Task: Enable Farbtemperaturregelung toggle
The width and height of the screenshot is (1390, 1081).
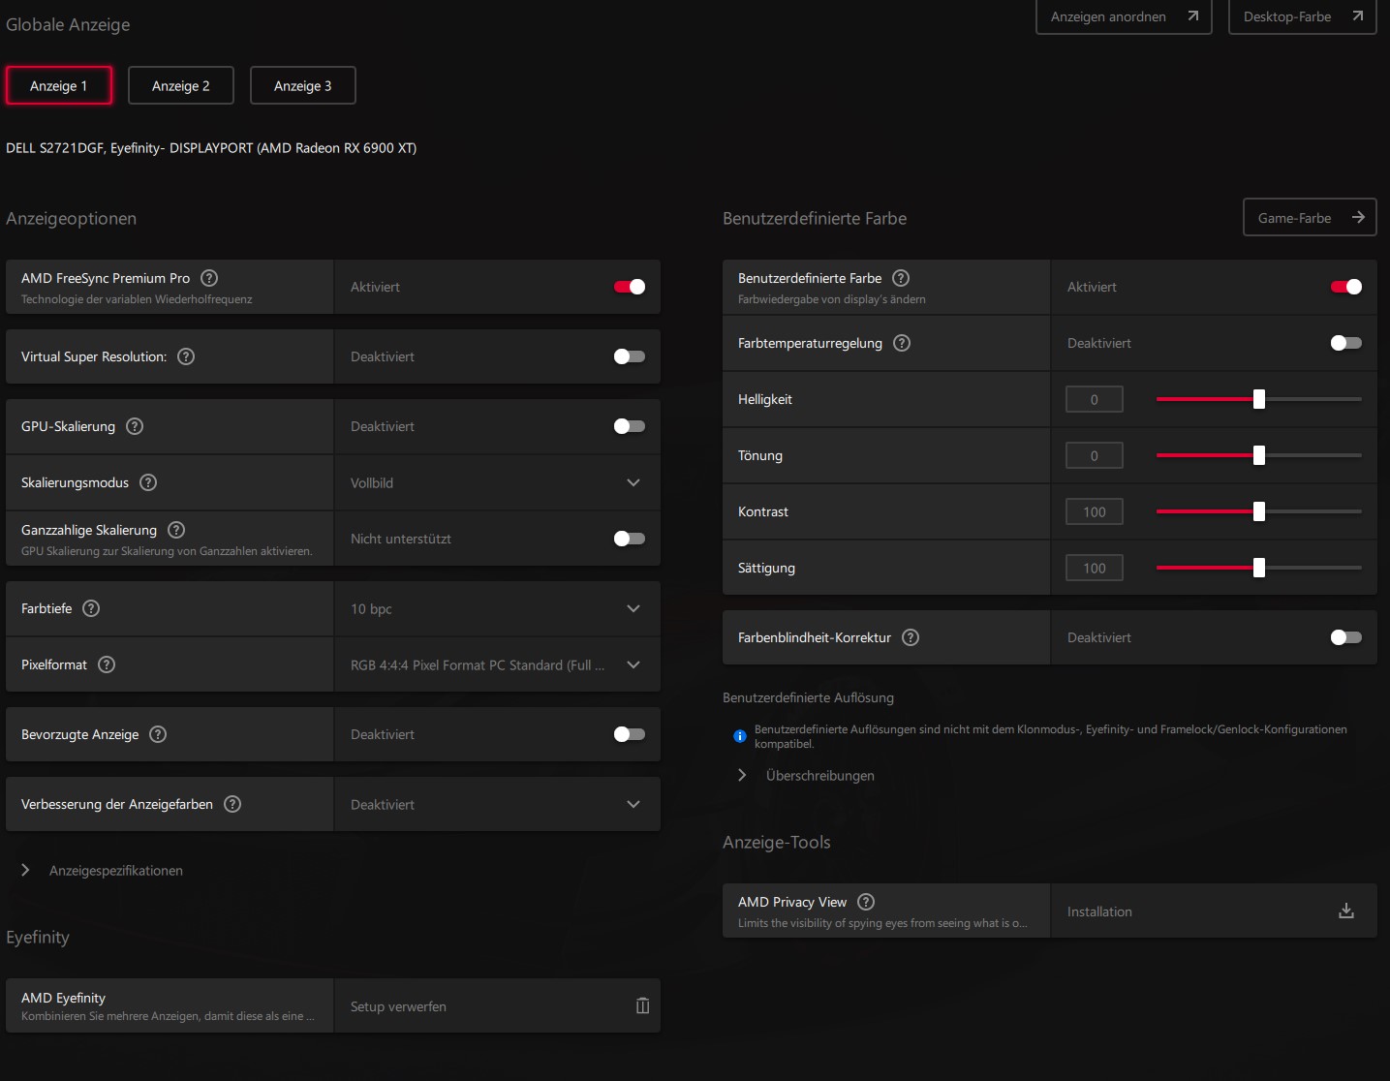Action: 1346,343
